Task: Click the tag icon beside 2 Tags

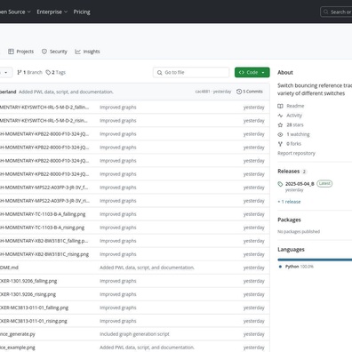Action: tap(48, 72)
